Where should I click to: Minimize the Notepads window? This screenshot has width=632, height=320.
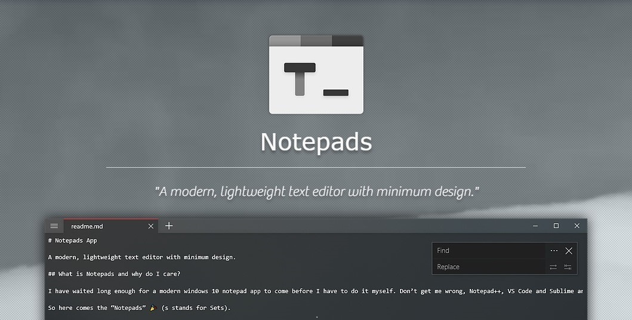[x=535, y=226]
